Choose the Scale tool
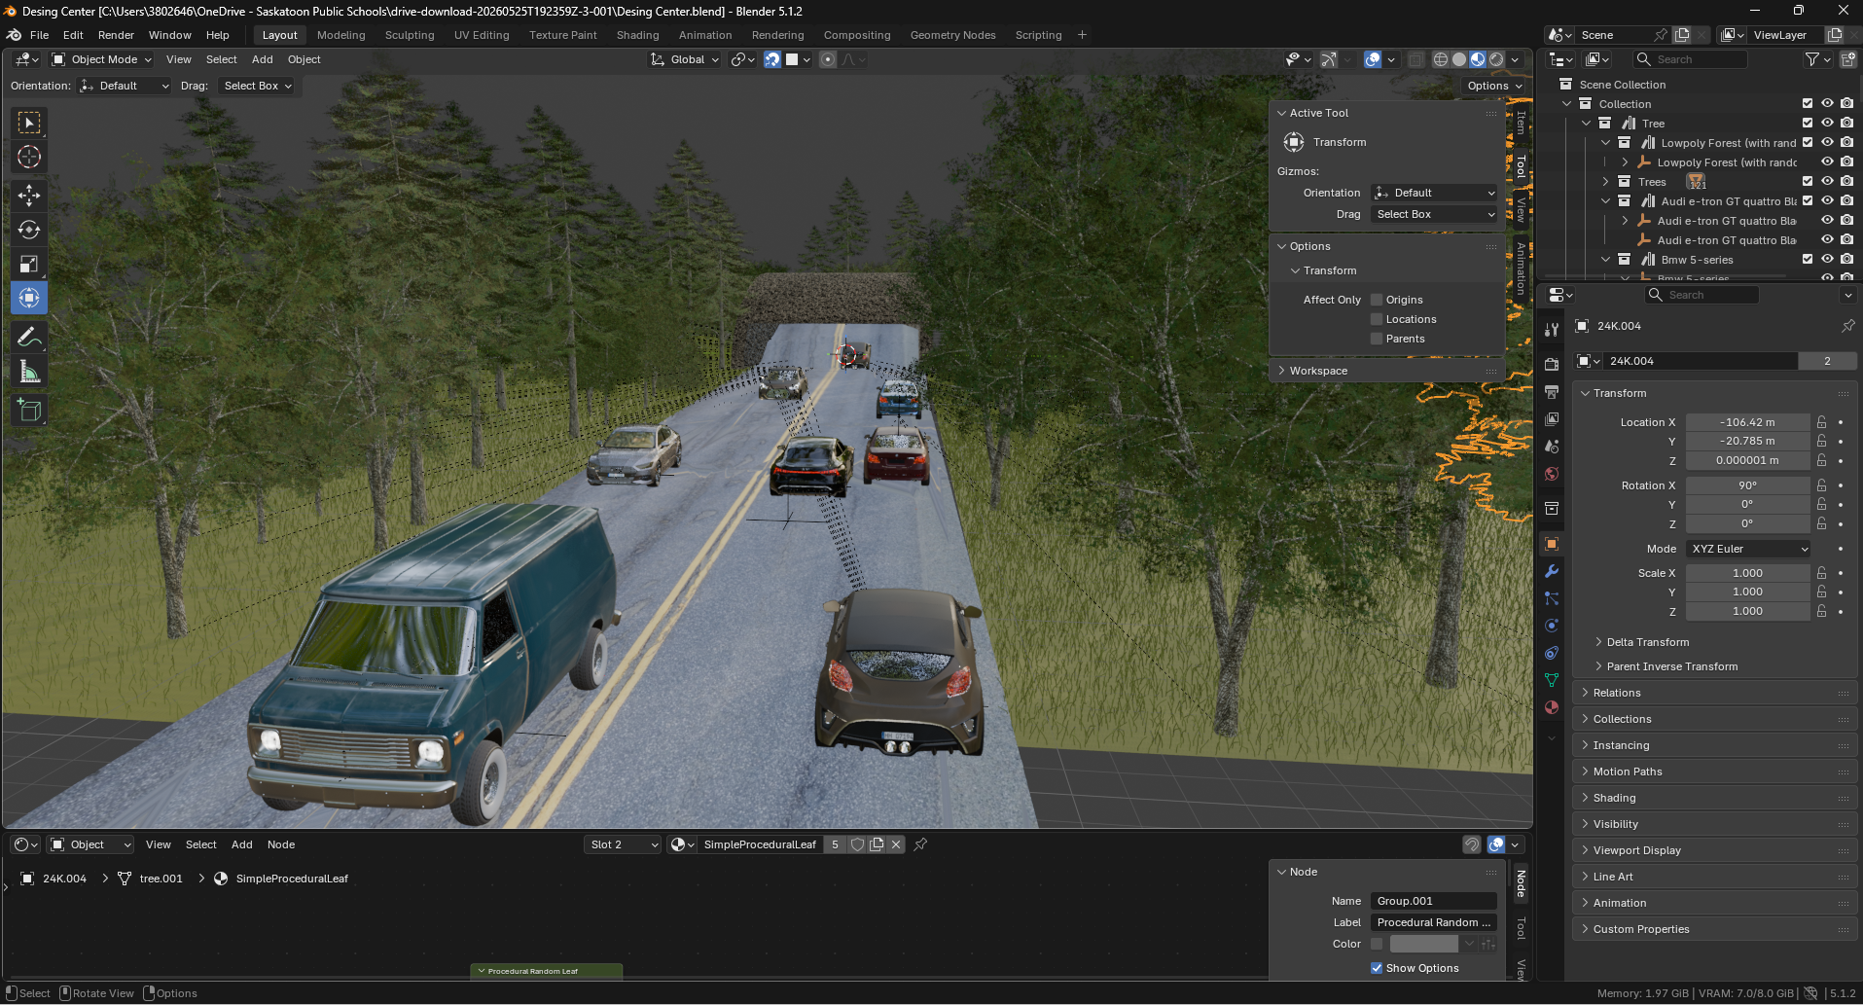 pyautogui.click(x=29, y=264)
